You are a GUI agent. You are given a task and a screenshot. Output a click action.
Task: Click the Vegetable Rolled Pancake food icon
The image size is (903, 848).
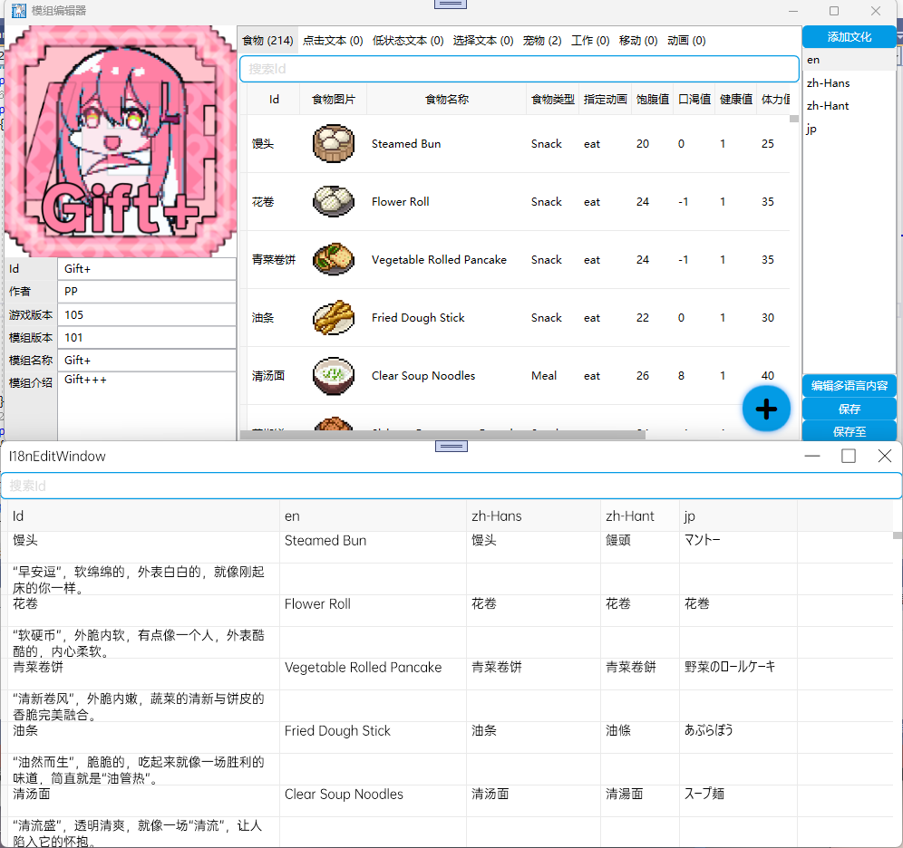coord(335,259)
